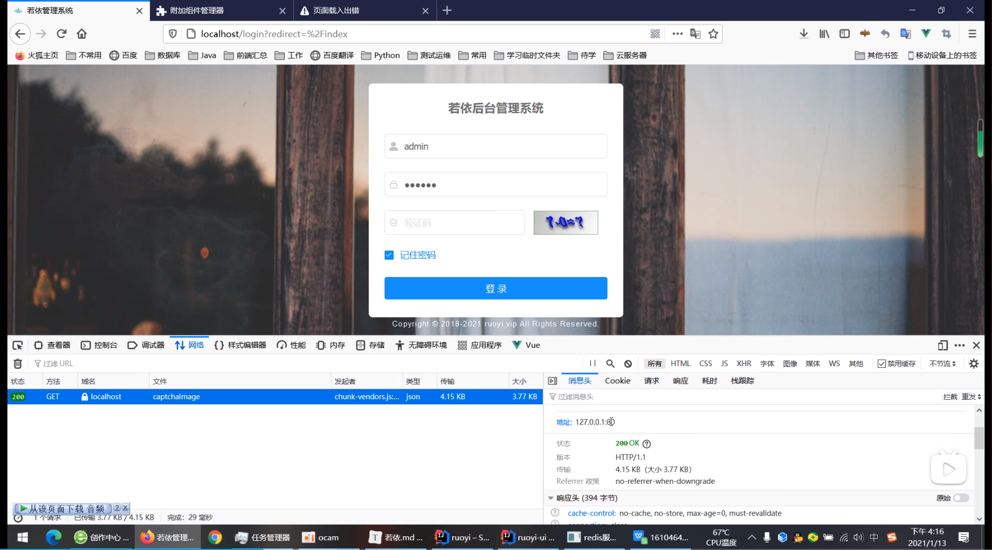This screenshot has height=550, width=992.
Task: Select the 响应 details tab
Action: tap(680, 381)
